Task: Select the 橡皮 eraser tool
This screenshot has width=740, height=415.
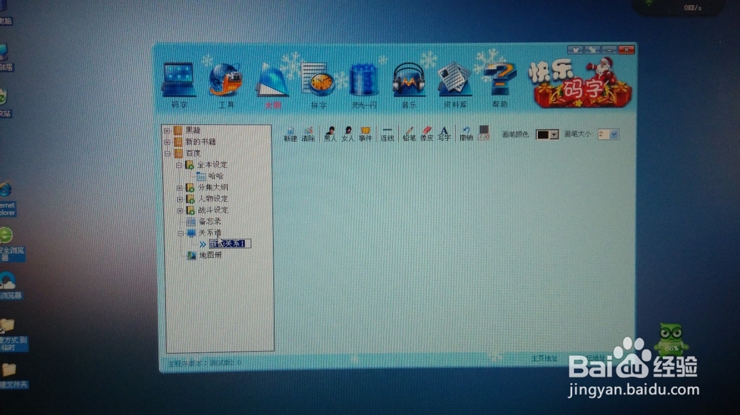Action: click(427, 134)
